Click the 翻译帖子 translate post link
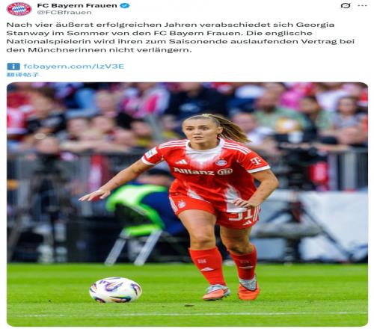The image size is (374, 329). point(22,75)
